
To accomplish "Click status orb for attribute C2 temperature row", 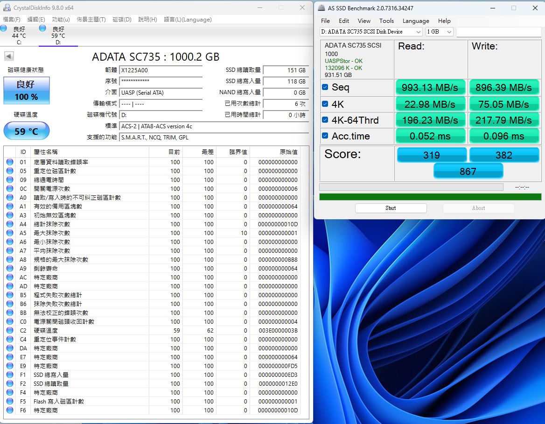I will pyautogui.click(x=10, y=330).
